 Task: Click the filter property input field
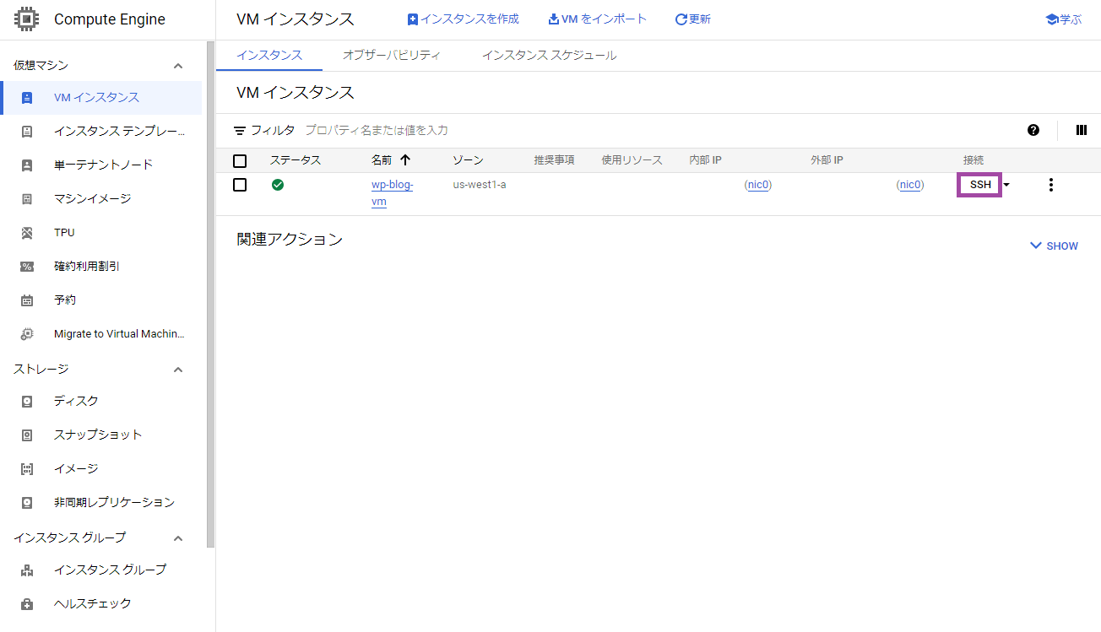coord(659,131)
